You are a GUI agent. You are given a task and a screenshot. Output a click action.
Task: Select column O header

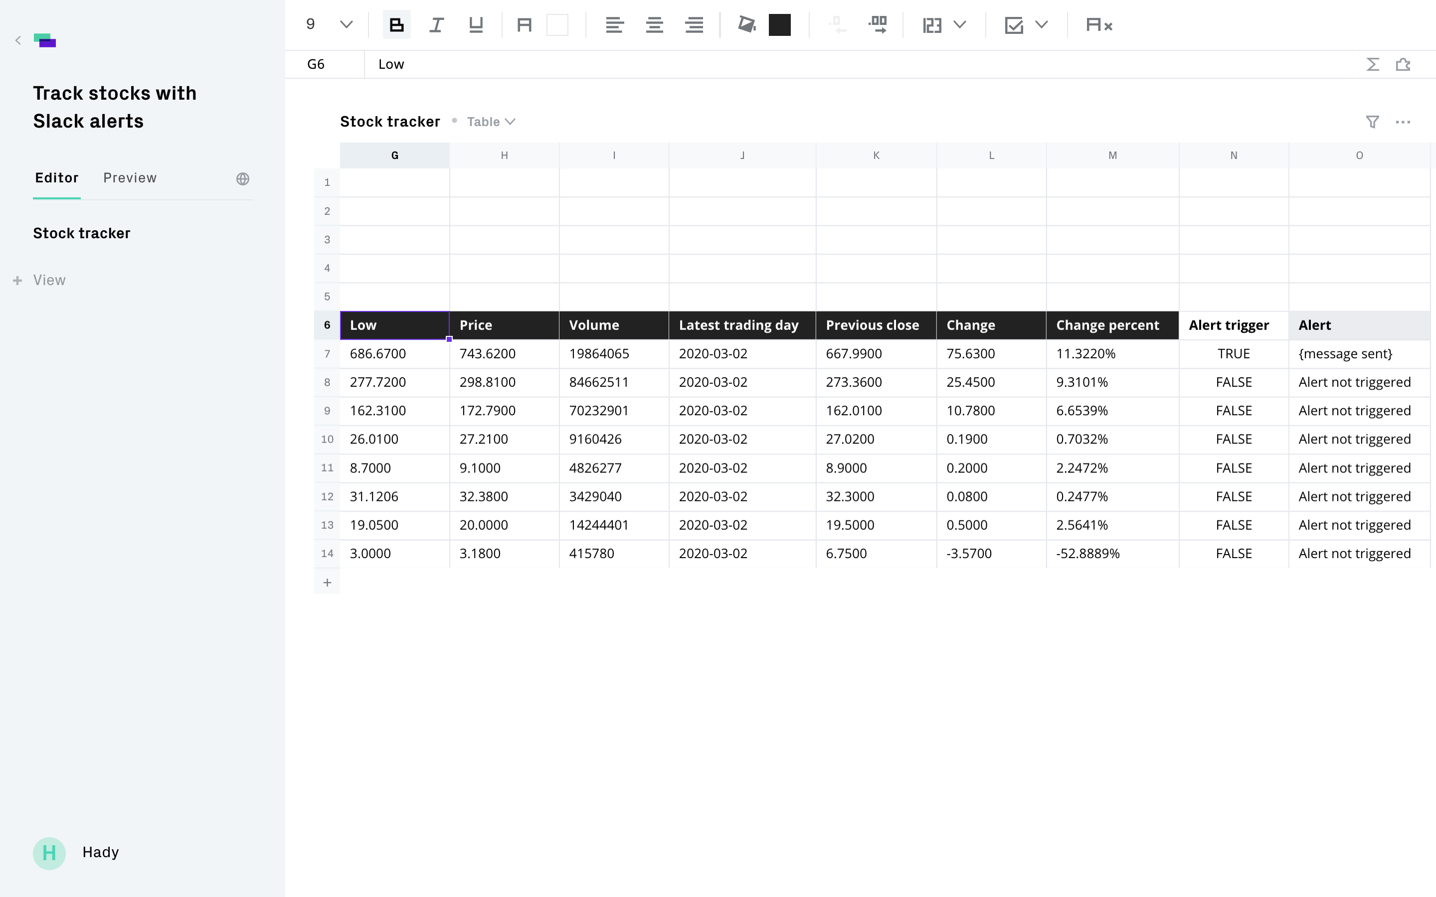1359,155
